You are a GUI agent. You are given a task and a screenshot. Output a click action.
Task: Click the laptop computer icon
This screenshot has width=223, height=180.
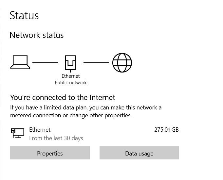(20, 62)
